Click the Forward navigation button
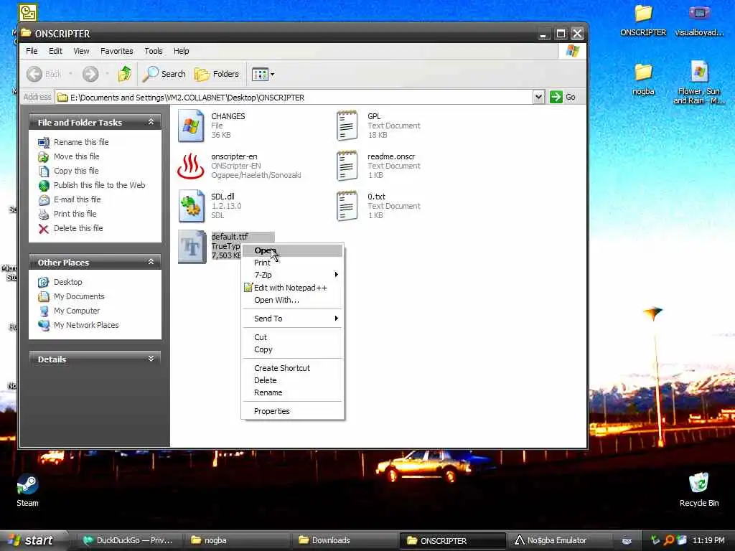Screen dimensions: 735x551 [90, 74]
